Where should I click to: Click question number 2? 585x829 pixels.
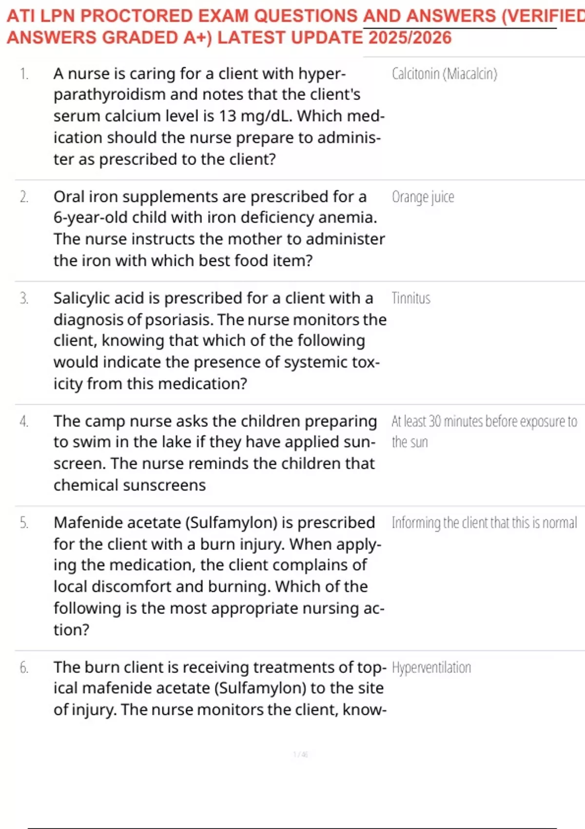[x=24, y=197]
